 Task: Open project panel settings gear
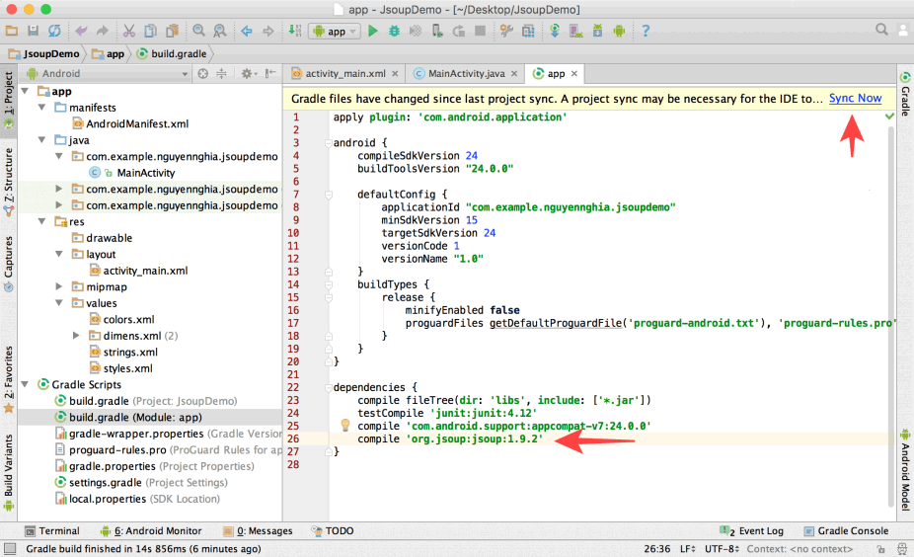[249, 73]
